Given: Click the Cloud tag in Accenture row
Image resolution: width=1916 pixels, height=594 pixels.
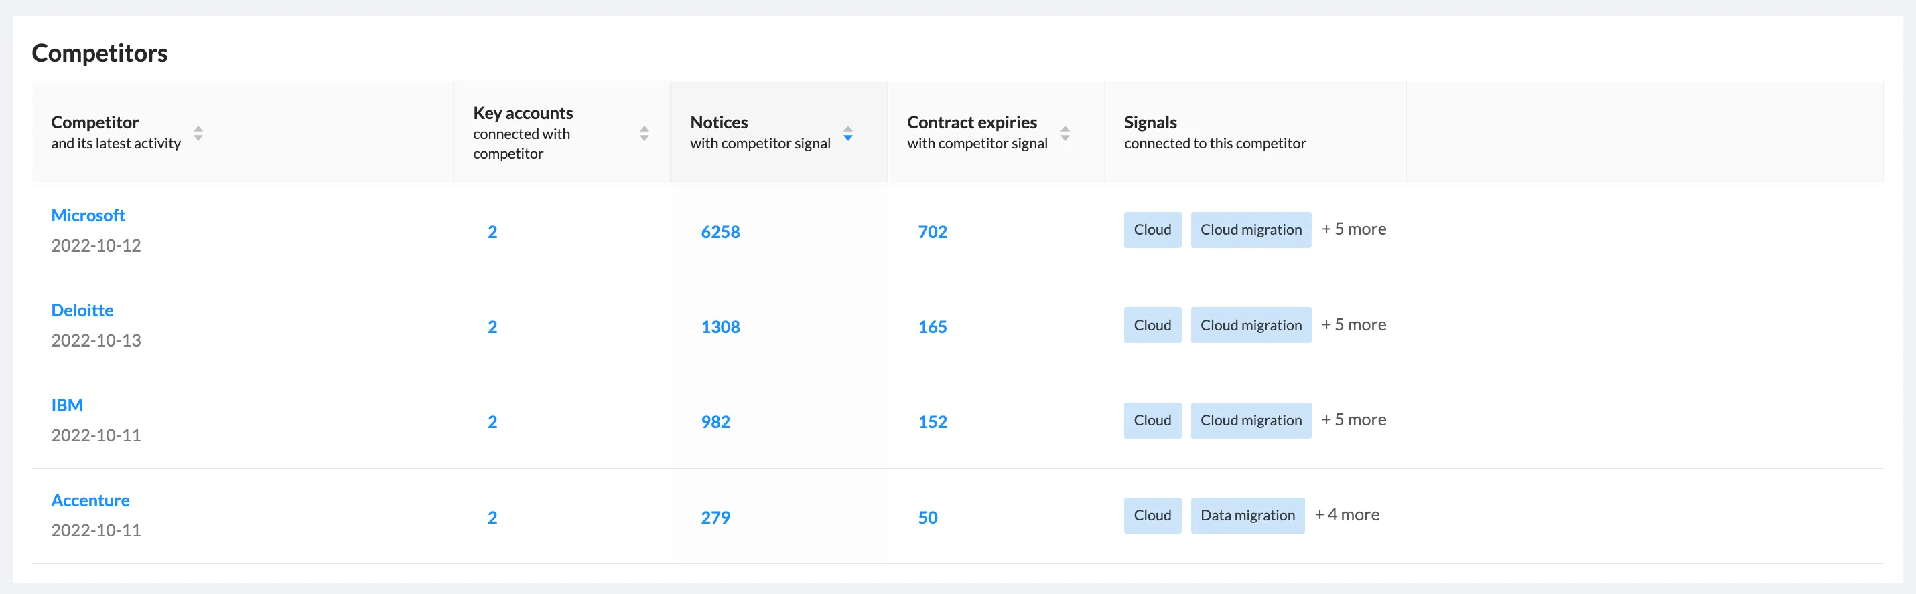Looking at the screenshot, I should 1152,515.
